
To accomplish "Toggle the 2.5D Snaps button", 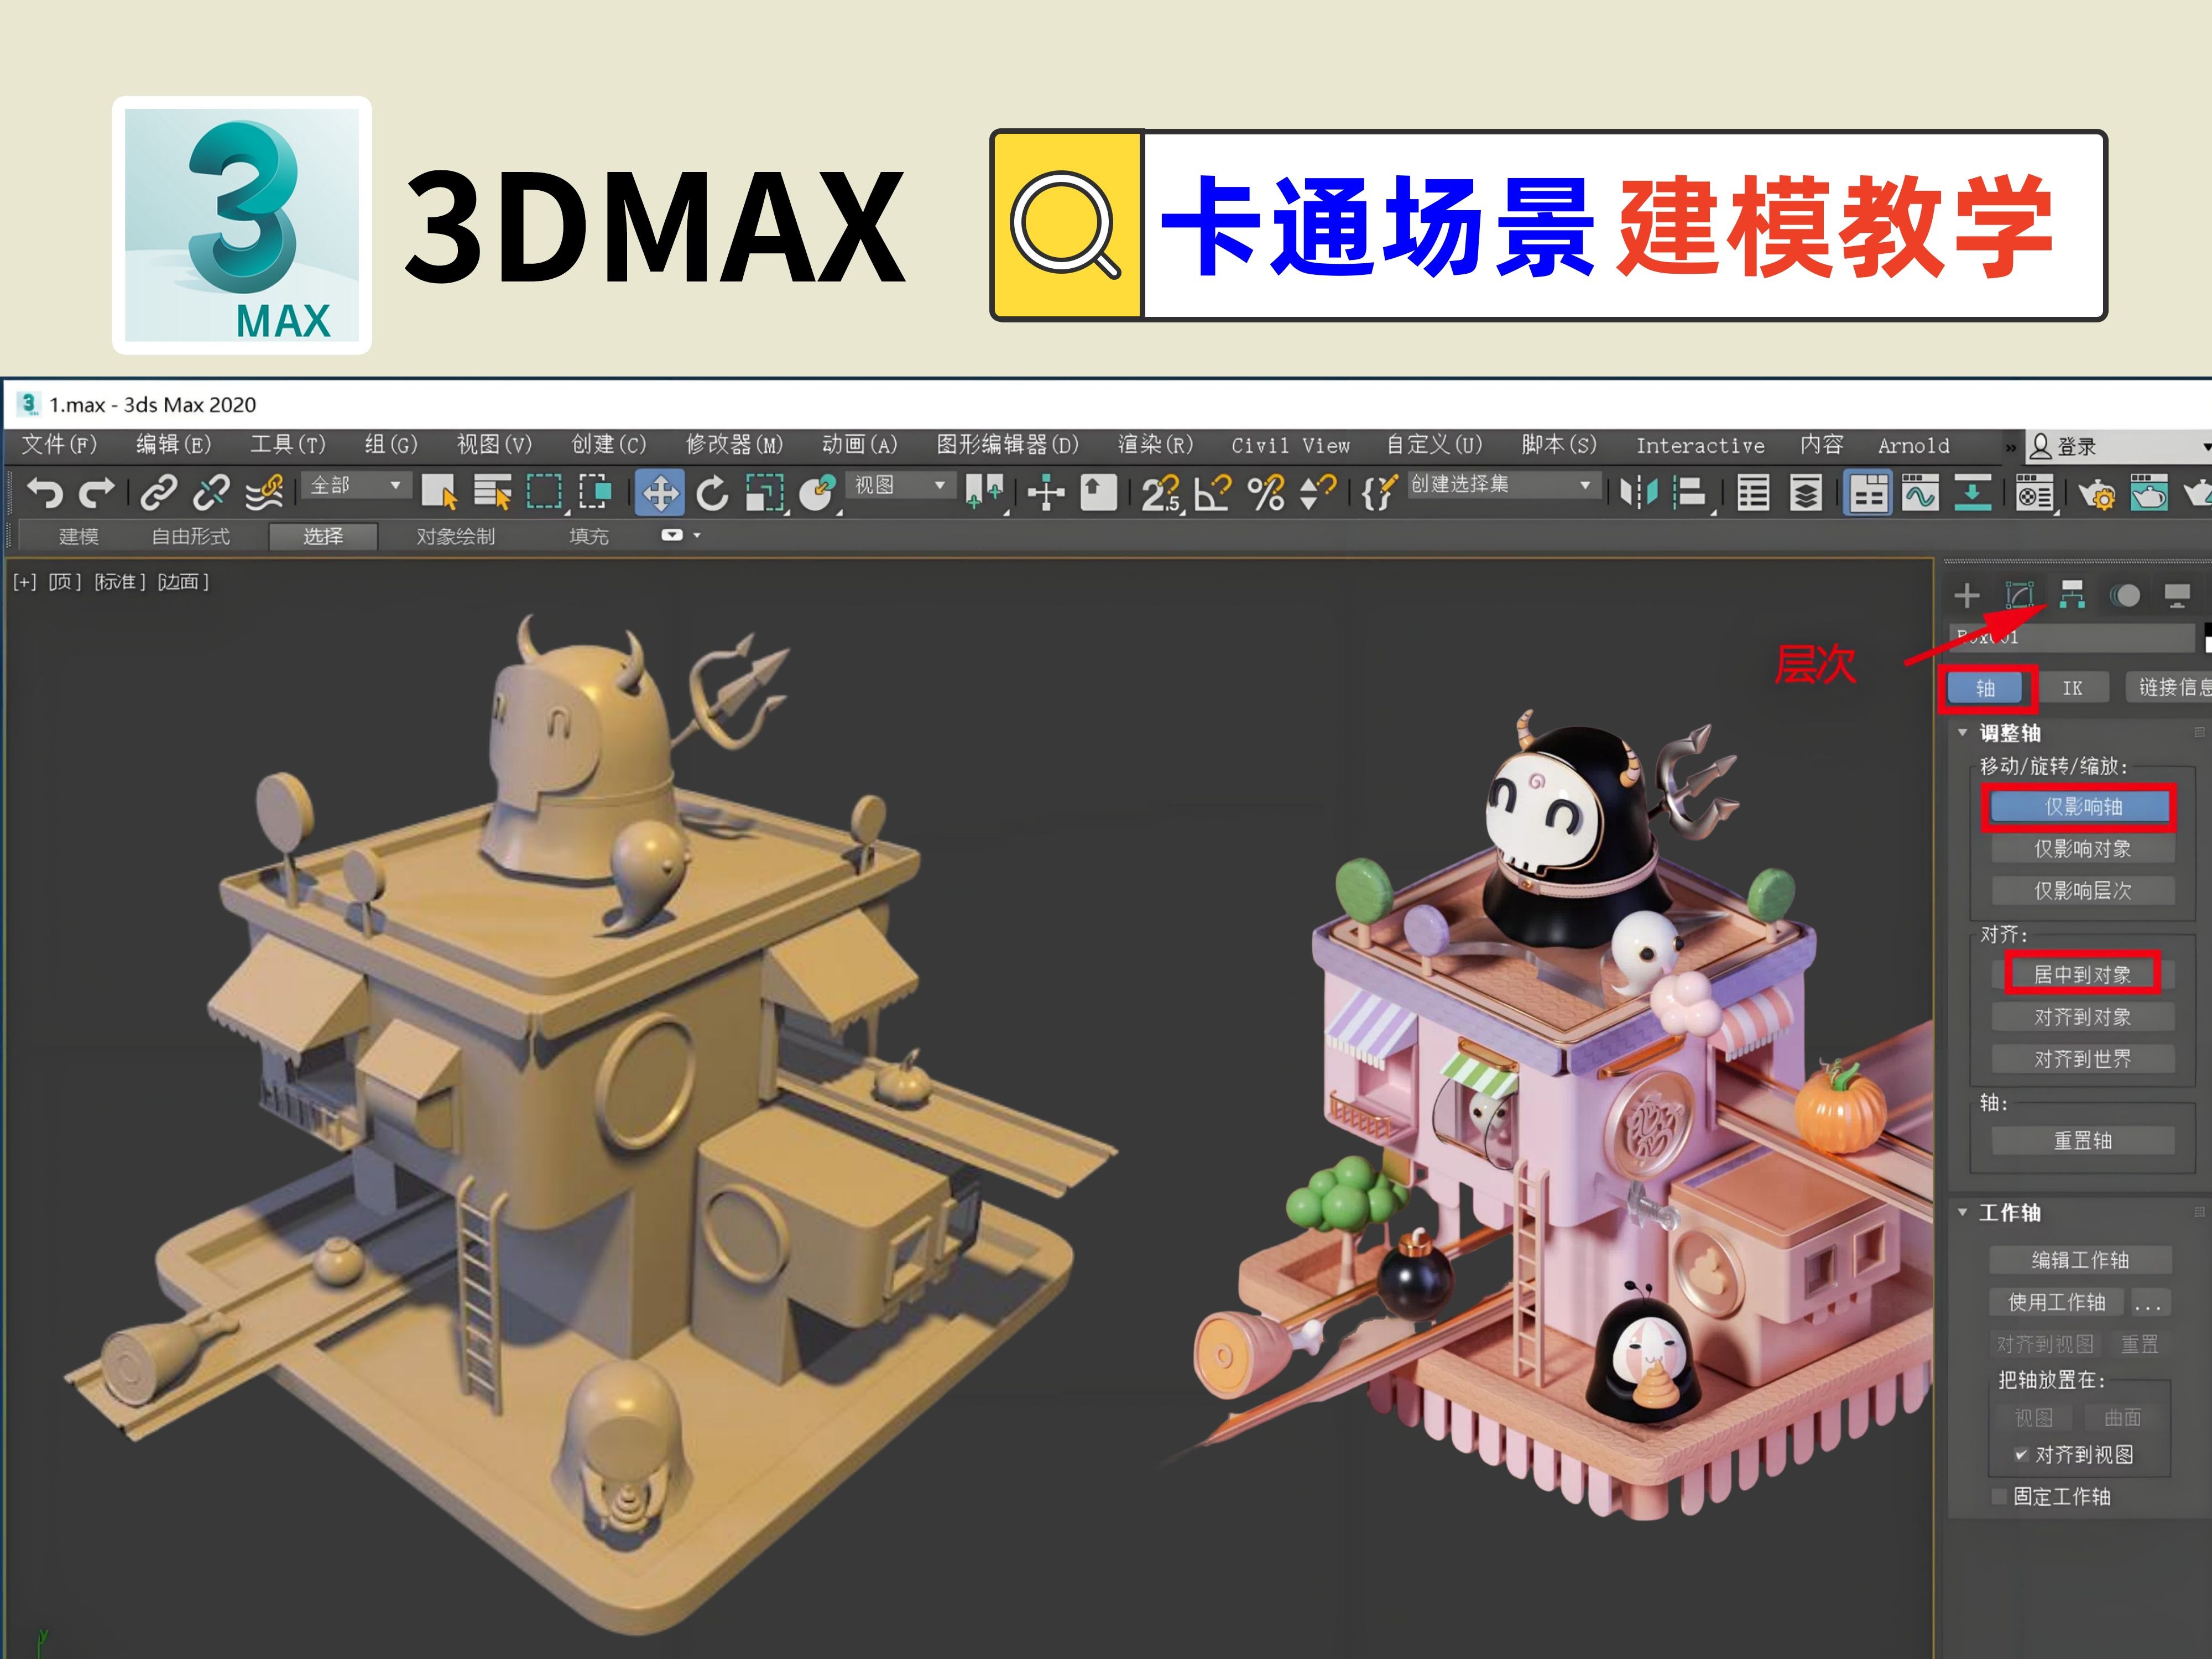I will (1161, 493).
